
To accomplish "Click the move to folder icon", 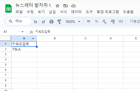I will 65,6.
